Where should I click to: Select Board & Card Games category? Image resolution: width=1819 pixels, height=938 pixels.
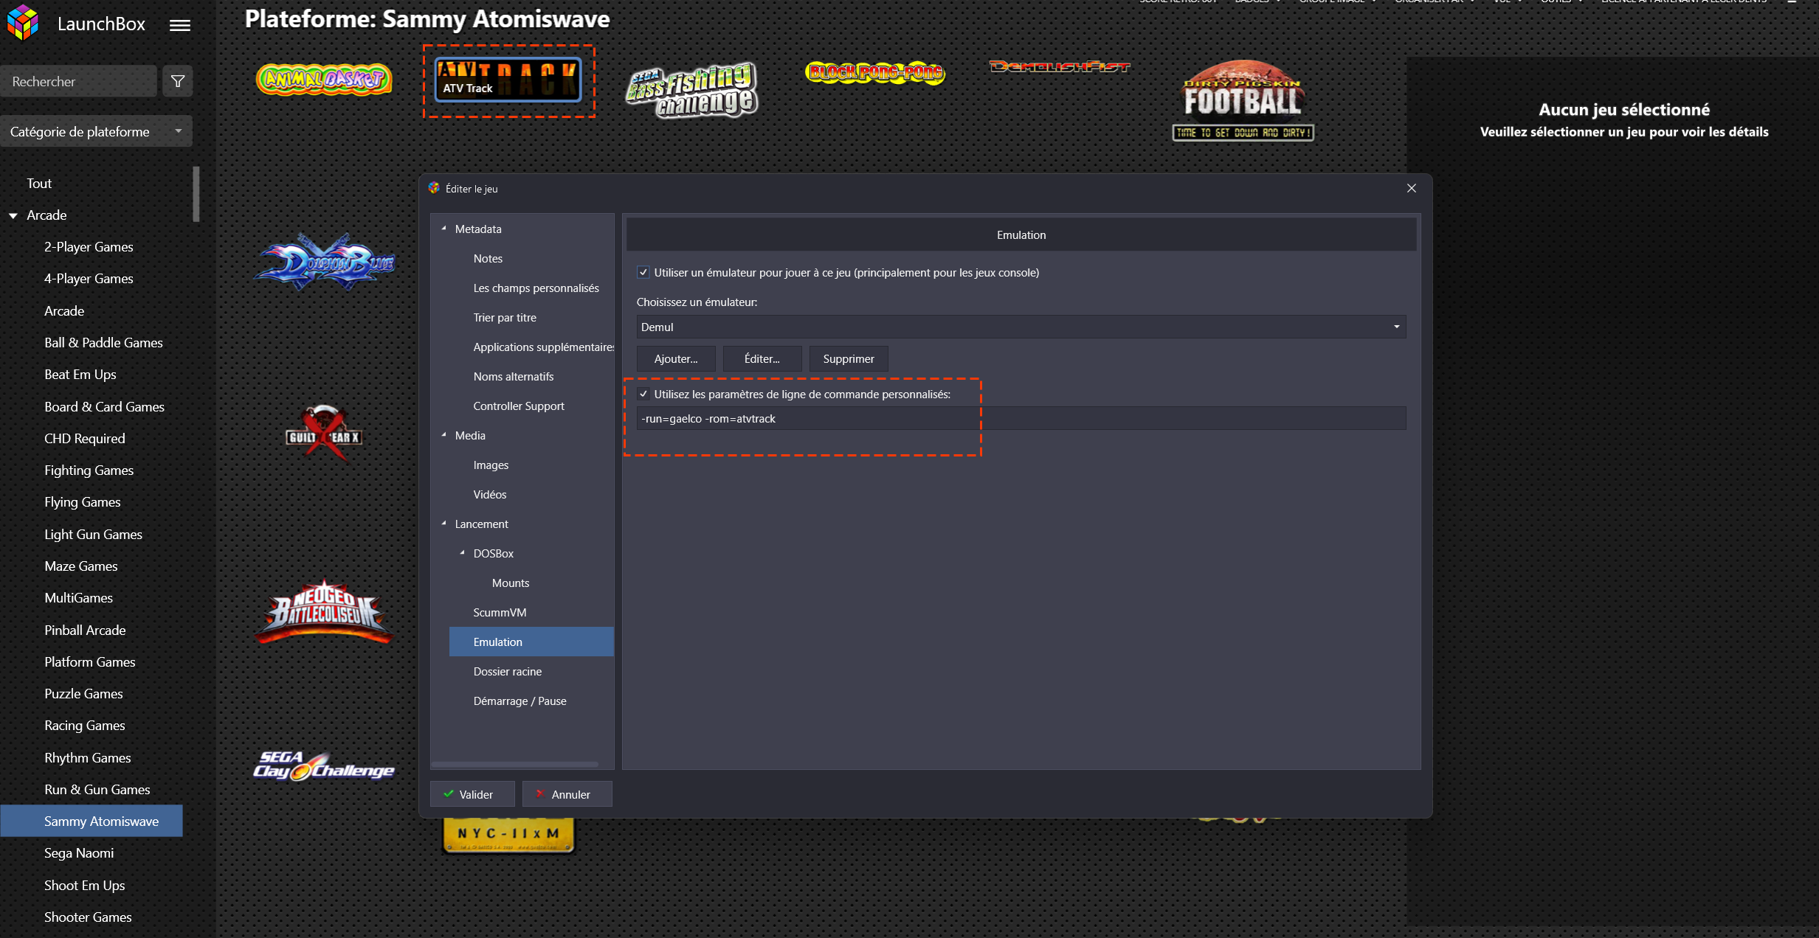(x=104, y=407)
